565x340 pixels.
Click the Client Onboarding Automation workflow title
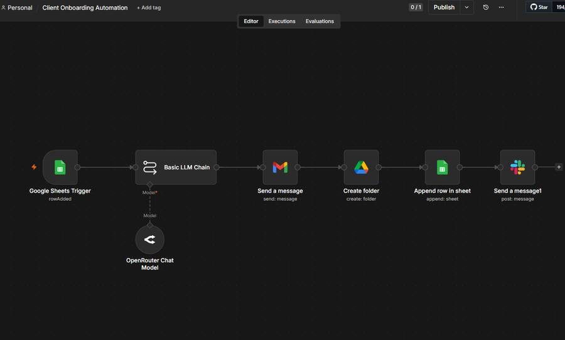85,8
